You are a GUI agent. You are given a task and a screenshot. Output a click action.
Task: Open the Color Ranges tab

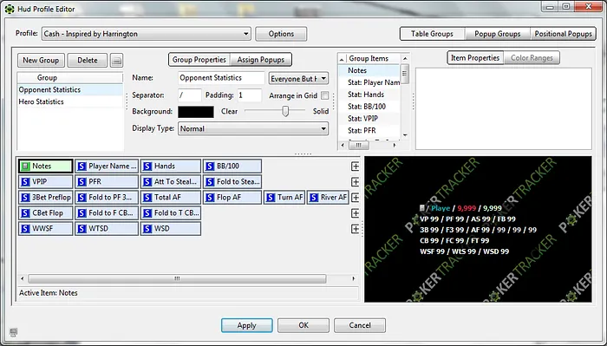coord(532,57)
